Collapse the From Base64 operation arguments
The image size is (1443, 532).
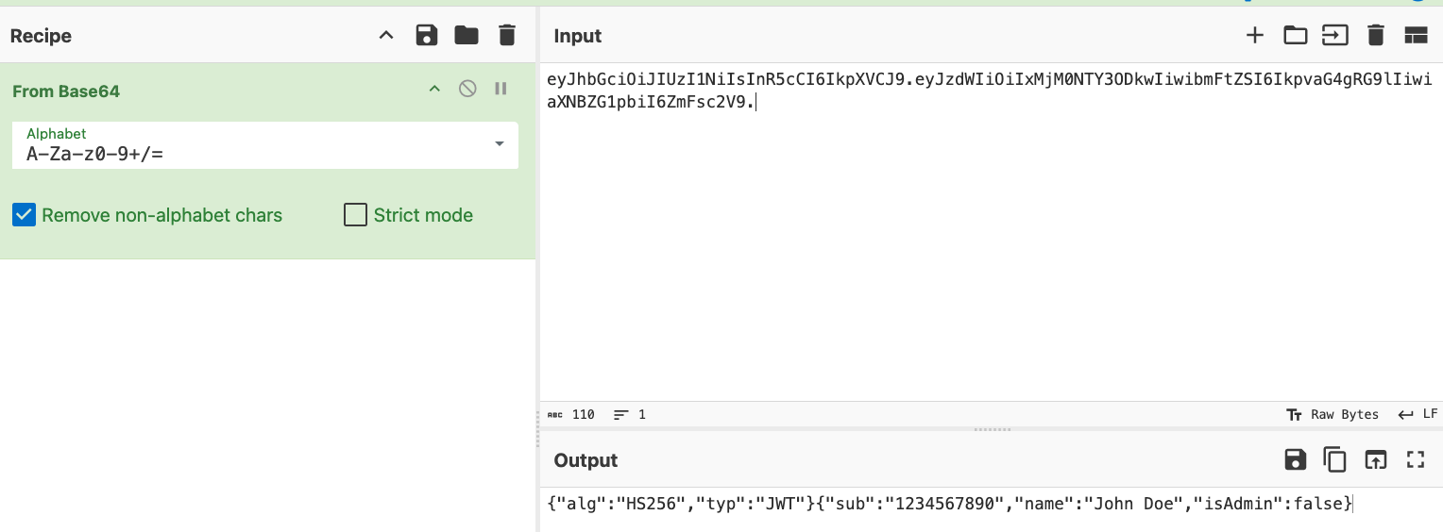(434, 89)
